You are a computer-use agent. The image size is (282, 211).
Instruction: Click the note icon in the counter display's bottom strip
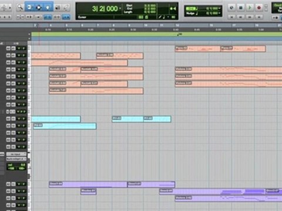tap(164, 17)
